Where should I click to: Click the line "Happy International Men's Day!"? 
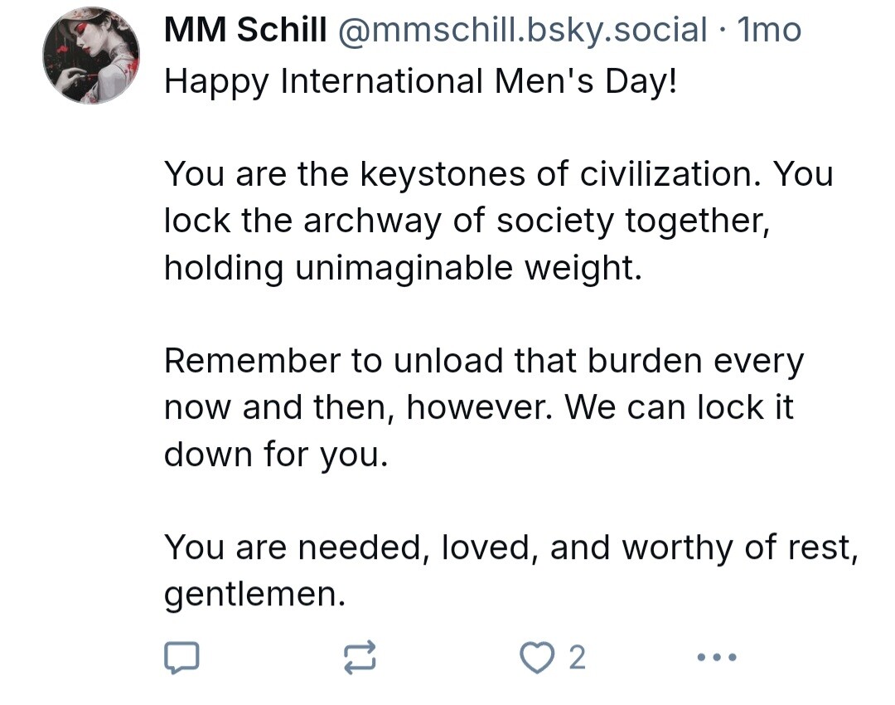421,80
